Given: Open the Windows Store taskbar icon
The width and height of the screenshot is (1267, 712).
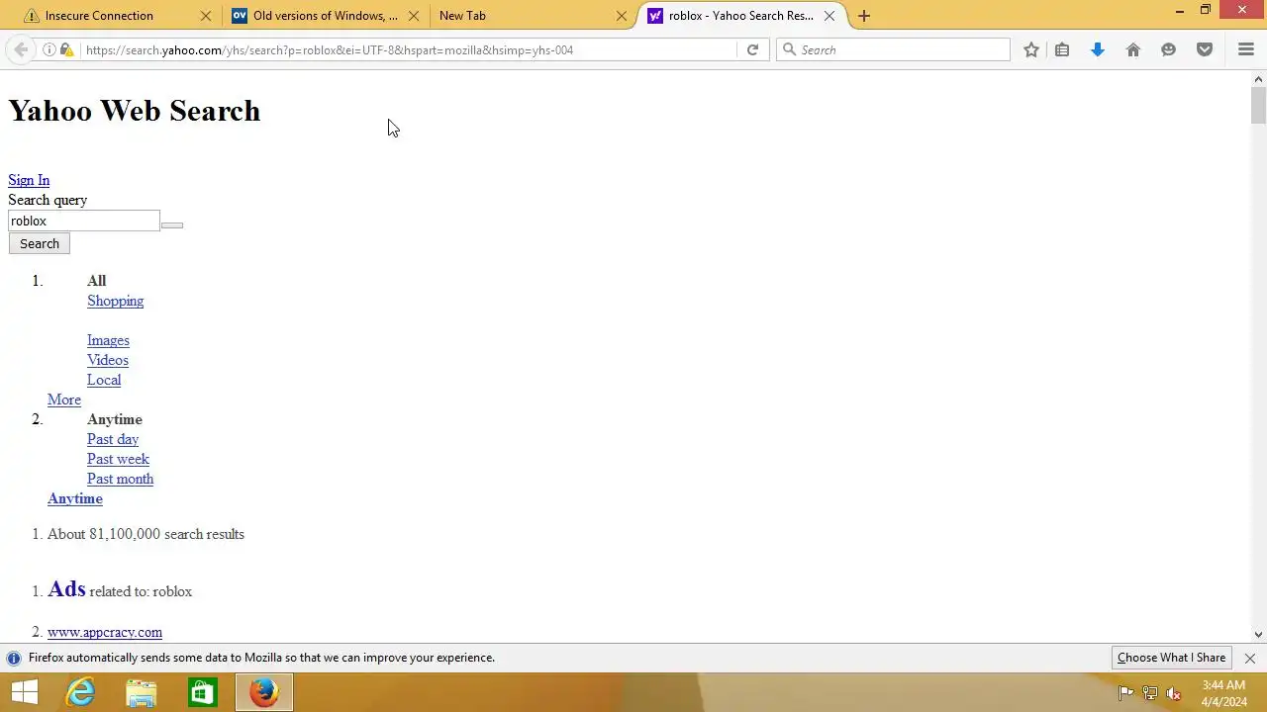Looking at the screenshot, I should (202, 692).
